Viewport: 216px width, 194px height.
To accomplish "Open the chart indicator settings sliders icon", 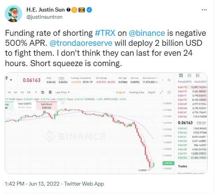I will point(43,92).
